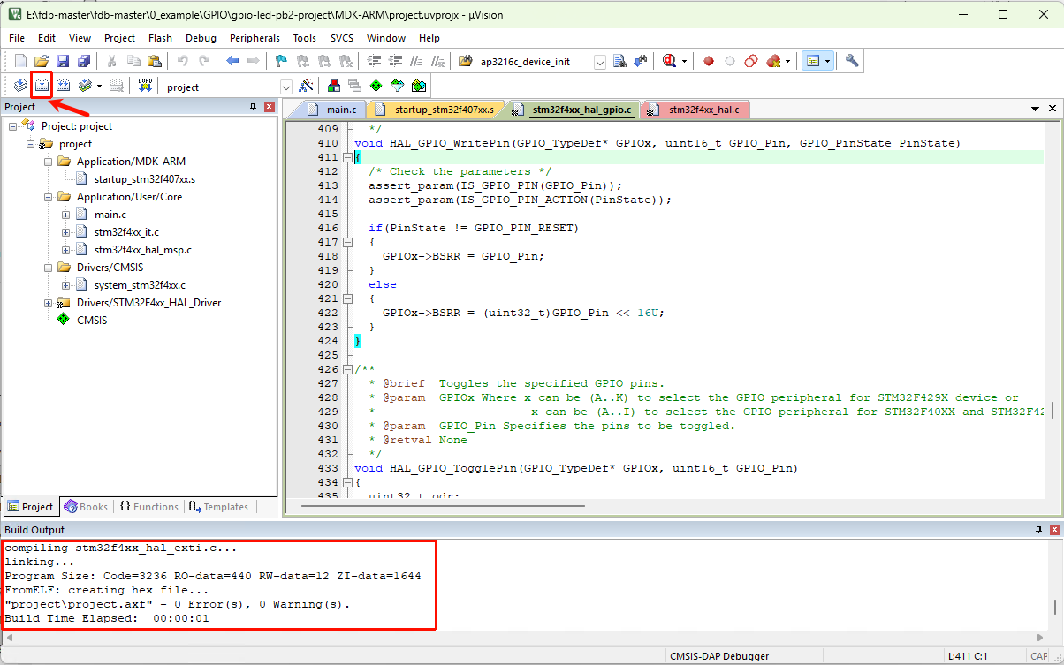This screenshot has height=665, width=1064.
Task: Click the Save All files icon
Action: tap(83, 61)
